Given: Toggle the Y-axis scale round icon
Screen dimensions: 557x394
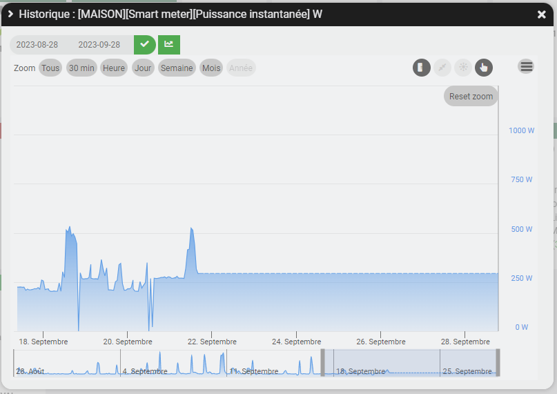Looking at the screenshot, I should tap(421, 68).
